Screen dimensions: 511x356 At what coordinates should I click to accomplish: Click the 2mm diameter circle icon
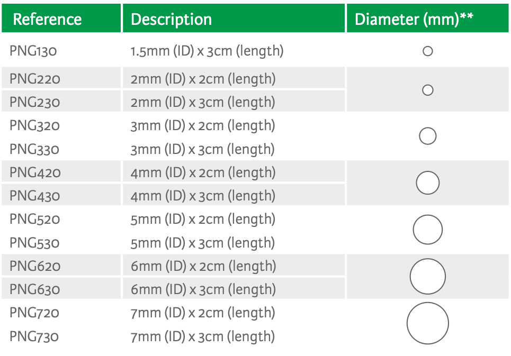click(x=428, y=90)
